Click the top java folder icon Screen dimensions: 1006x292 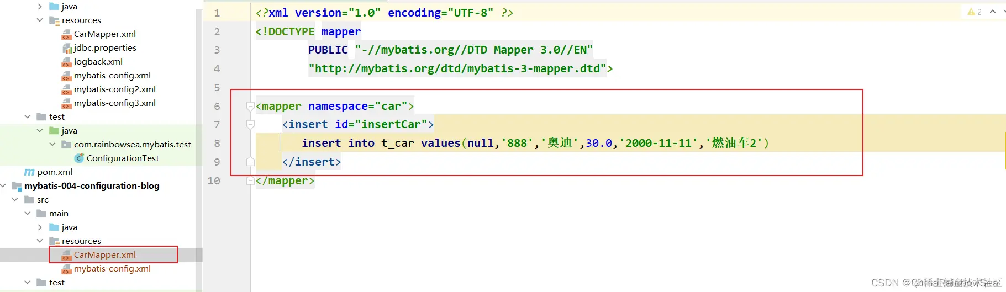click(54, 7)
